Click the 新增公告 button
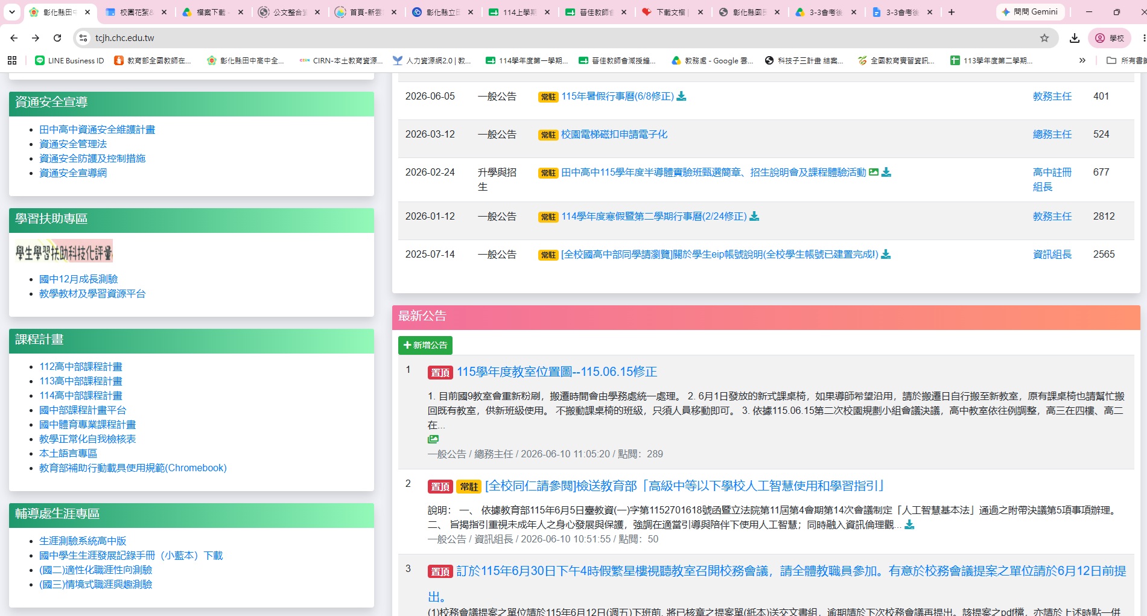This screenshot has width=1147, height=616. (x=425, y=345)
